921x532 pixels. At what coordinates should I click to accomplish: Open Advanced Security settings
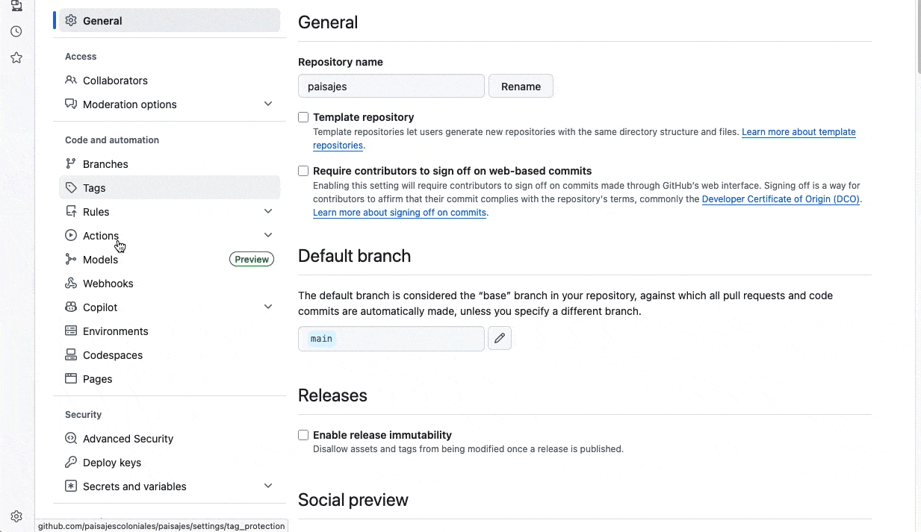127,438
